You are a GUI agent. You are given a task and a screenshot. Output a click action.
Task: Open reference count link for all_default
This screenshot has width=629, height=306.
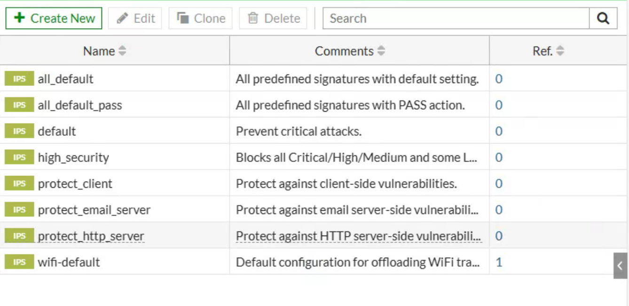point(499,79)
